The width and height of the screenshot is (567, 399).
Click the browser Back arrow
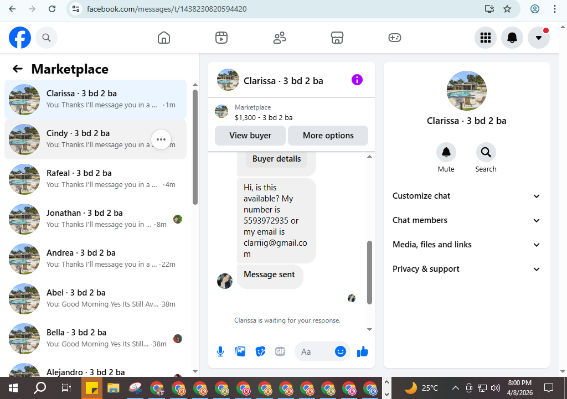coord(12,9)
